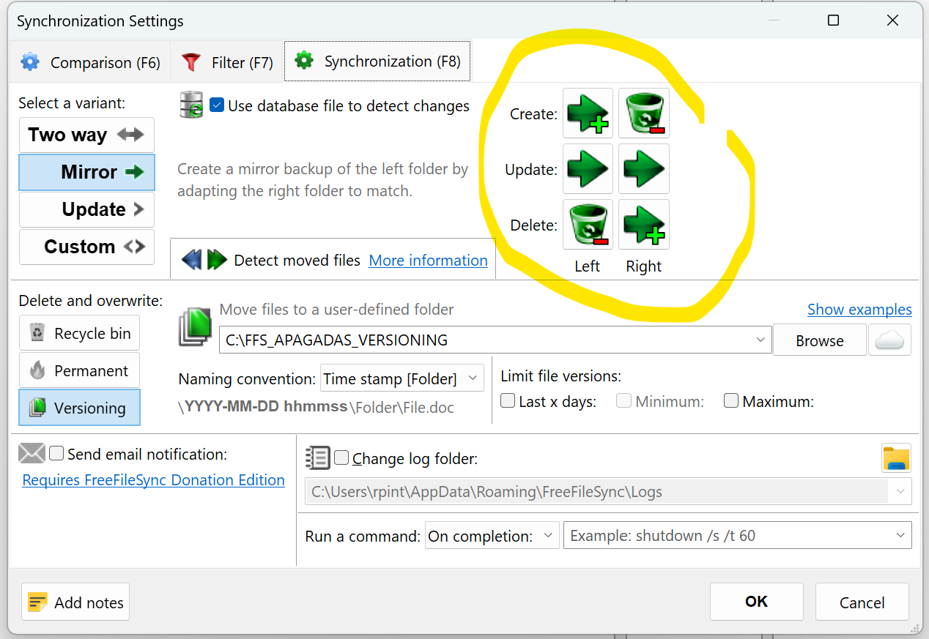Enable Send email notification checkbox

pyautogui.click(x=56, y=454)
